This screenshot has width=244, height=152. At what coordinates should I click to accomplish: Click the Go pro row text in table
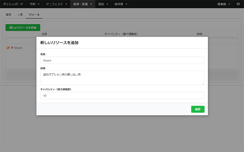18,48
